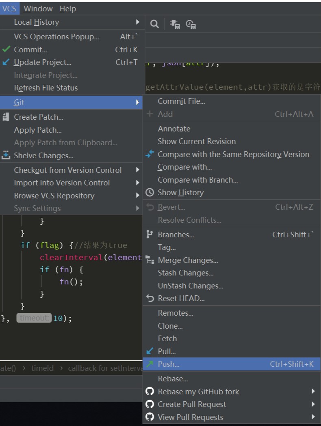
Task: Click the Show History clock icon
Action: coord(150,192)
